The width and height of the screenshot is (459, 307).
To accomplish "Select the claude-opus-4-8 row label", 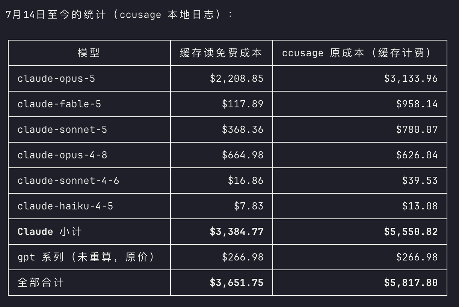I will pos(62,155).
